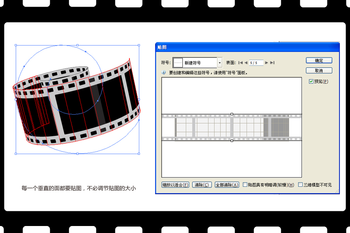Cancel the dialog with 取消 button
Viewport: 350px width, 233px height.
[319, 70]
